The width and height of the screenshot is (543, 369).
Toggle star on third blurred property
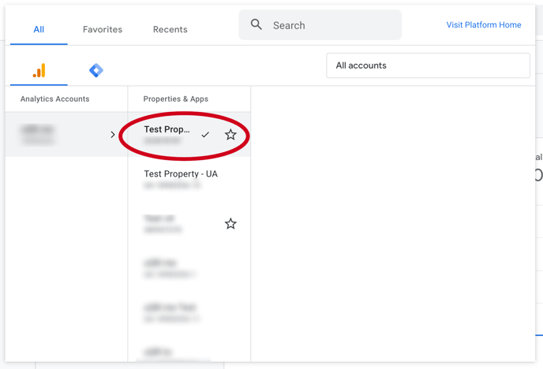(x=230, y=224)
